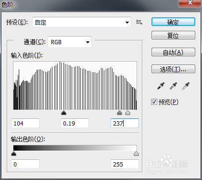Click the gamma field showing 0.19
This screenshot has height=180, width=202.
tap(75, 123)
